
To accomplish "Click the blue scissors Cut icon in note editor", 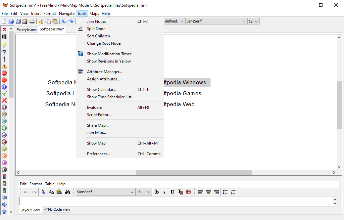I will [x=43, y=192].
